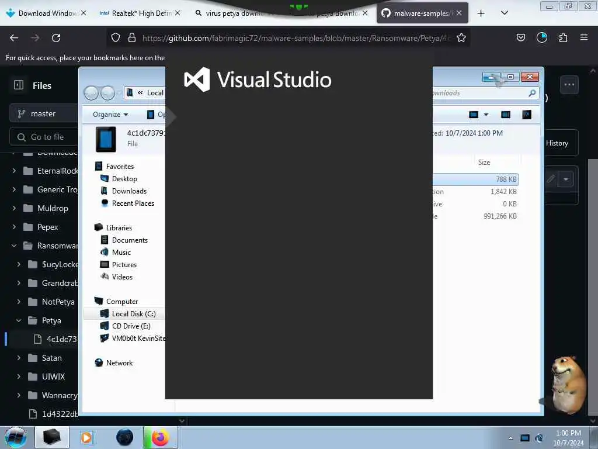Expand NotPetya folder chevron
The width and height of the screenshot is (598, 449).
(19, 302)
